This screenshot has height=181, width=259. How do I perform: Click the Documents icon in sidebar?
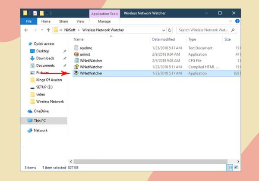[32, 66]
